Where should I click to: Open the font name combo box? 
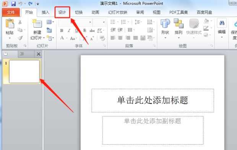[x=75, y=22]
